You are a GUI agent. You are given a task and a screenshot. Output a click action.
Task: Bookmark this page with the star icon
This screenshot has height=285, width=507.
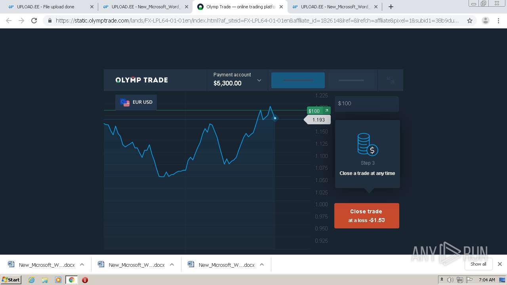(470, 21)
